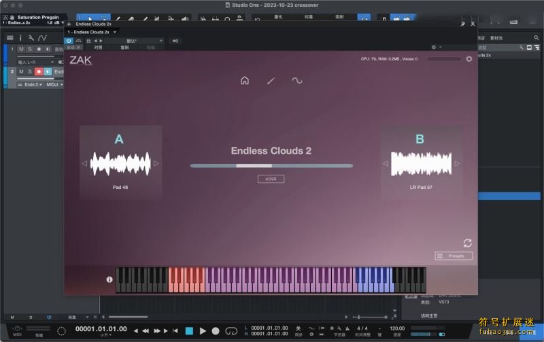Open track 1 input L+R dropdown
The image size is (544, 342).
[36, 62]
